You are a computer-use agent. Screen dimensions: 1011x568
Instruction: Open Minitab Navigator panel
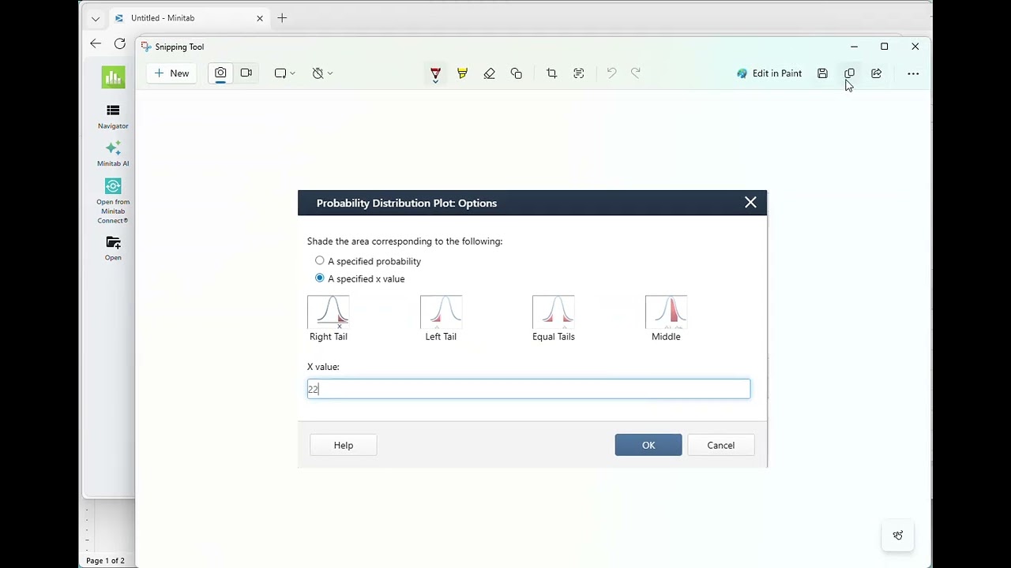(113, 117)
